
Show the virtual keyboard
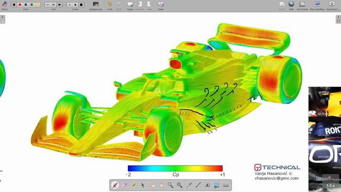(226, 185)
